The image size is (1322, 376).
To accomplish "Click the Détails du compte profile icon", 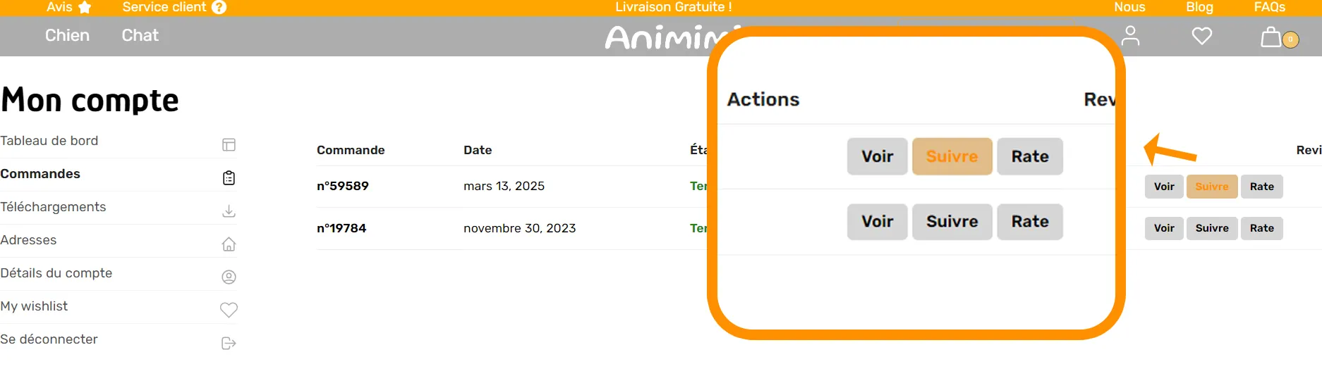I will [229, 277].
